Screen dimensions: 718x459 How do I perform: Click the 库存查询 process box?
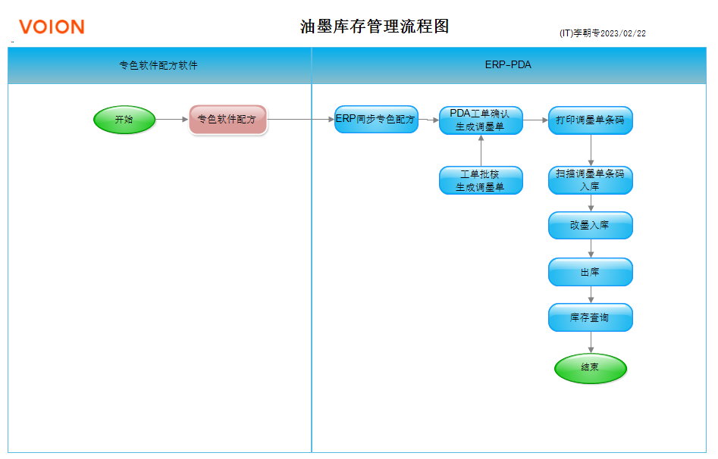pos(590,317)
